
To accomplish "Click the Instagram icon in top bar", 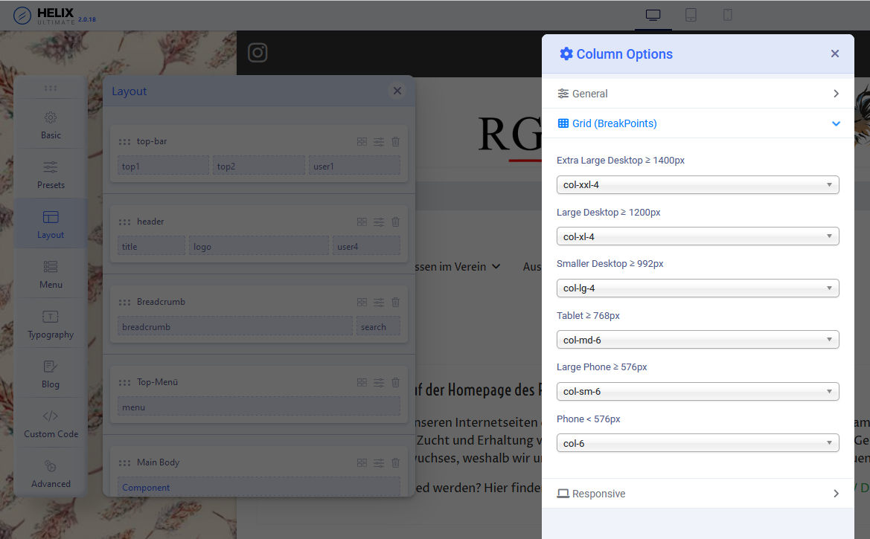I will pyautogui.click(x=258, y=53).
